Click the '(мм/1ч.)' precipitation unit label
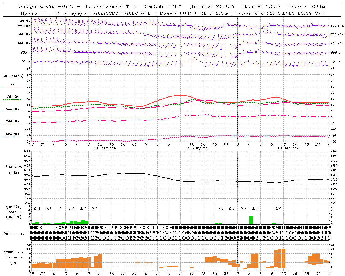The width and height of the screenshot is (345, 276). click(x=14, y=217)
